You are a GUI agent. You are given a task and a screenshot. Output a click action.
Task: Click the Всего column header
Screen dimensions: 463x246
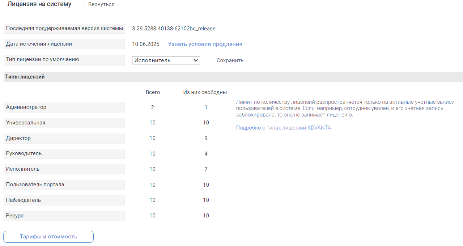point(153,92)
